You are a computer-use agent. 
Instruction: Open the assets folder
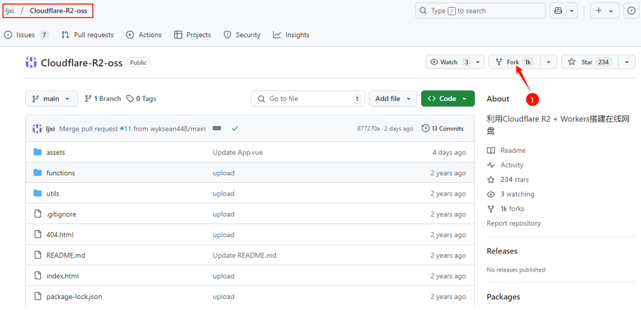click(56, 152)
